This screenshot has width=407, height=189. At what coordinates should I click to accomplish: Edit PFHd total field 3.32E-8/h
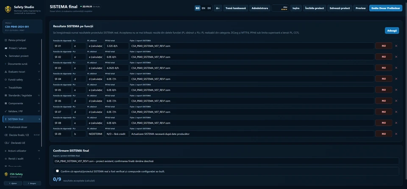pyautogui.click(x=117, y=46)
